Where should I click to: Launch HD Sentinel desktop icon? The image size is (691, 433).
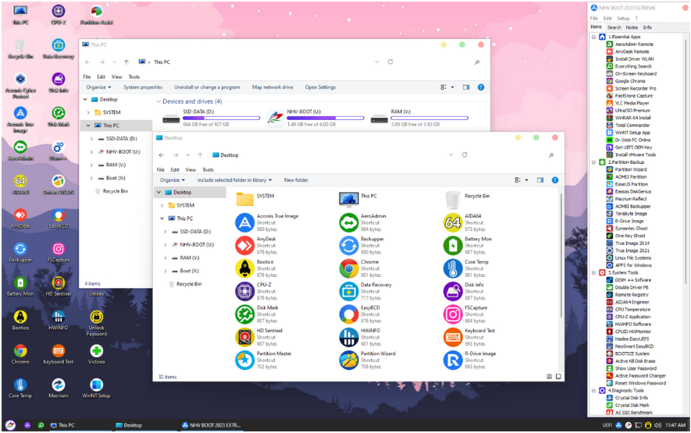(x=58, y=286)
